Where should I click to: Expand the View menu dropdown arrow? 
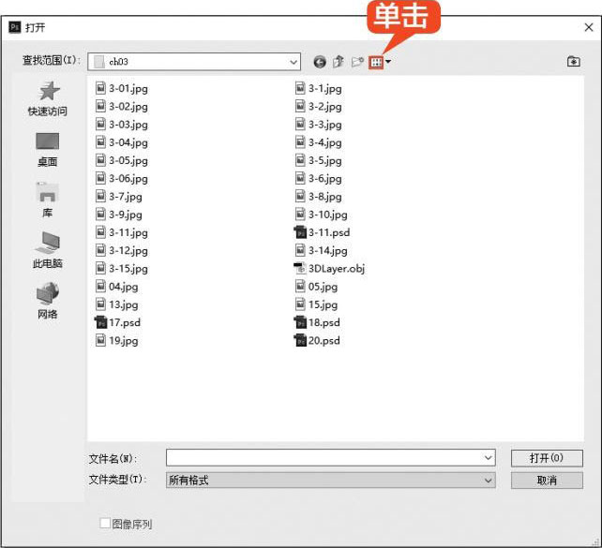388,62
